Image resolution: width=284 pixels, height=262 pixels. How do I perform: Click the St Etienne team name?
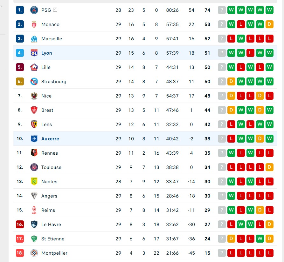53,239
